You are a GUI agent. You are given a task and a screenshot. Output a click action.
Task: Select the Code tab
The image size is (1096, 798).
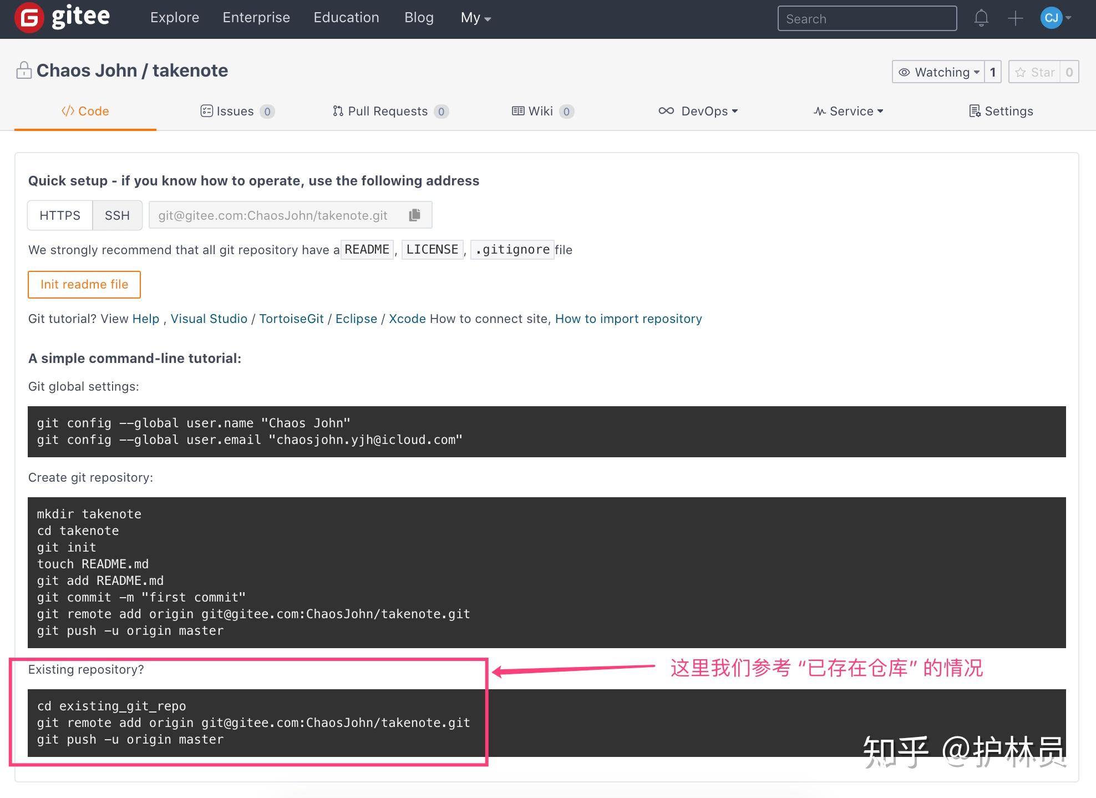click(x=85, y=112)
